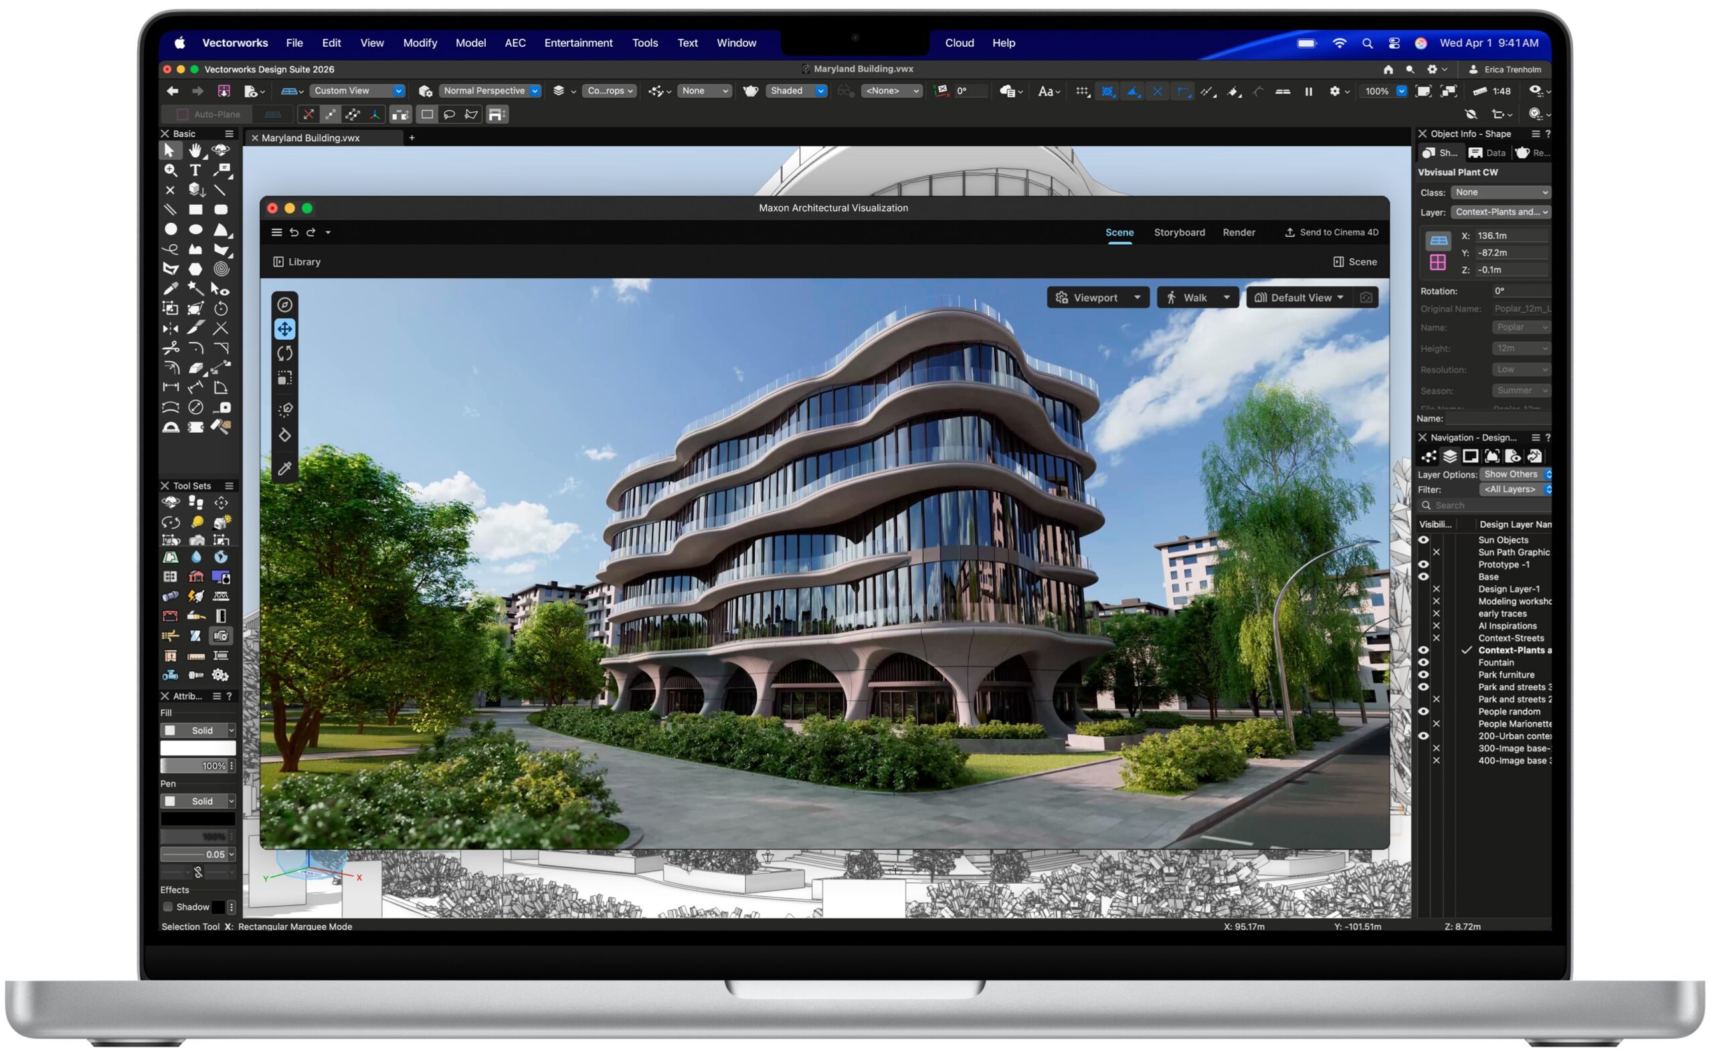
Task: Switch to the Storyboard tab
Action: (x=1180, y=232)
